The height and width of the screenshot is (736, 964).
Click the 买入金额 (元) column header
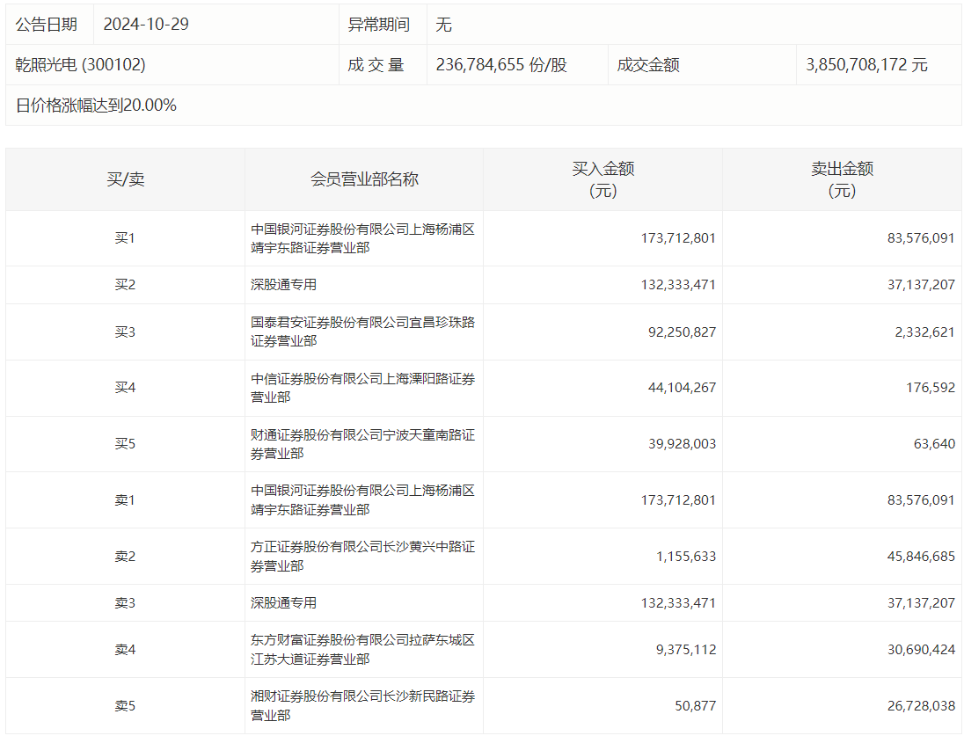point(603,179)
